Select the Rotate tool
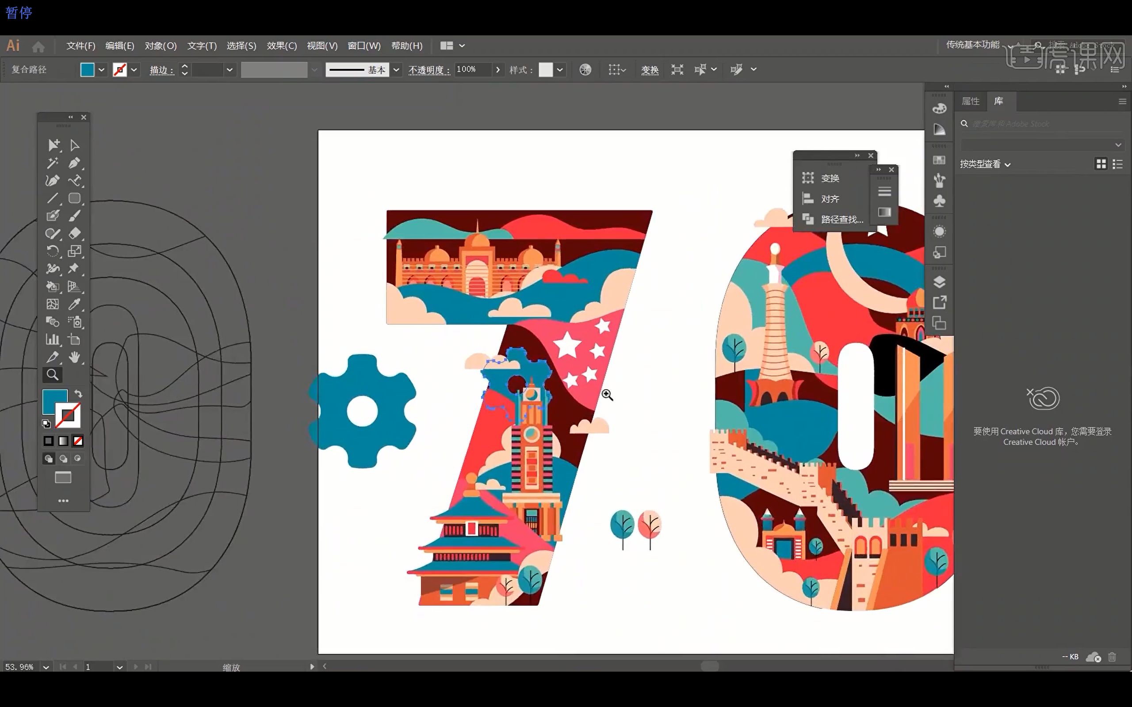1132x707 pixels. pos(52,251)
